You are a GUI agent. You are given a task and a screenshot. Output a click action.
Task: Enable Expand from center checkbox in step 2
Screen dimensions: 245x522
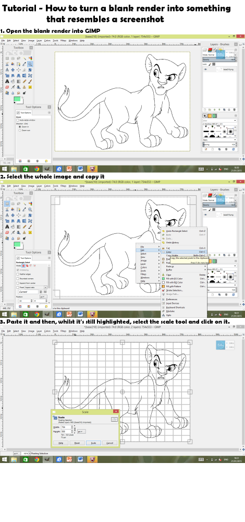pos(18,283)
